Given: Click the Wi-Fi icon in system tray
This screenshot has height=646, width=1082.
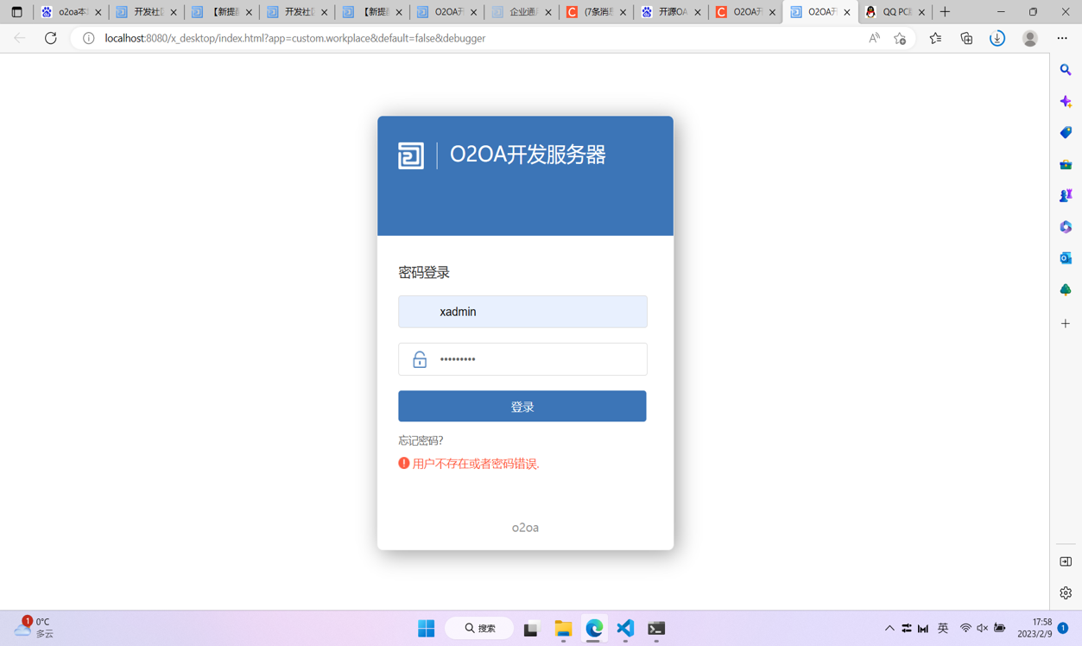Looking at the screenshot, I should [967, 628].
